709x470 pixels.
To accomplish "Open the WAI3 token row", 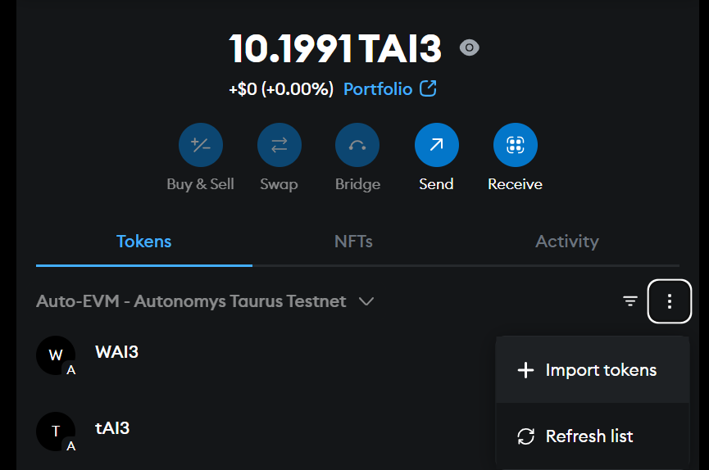I will 262,355.
